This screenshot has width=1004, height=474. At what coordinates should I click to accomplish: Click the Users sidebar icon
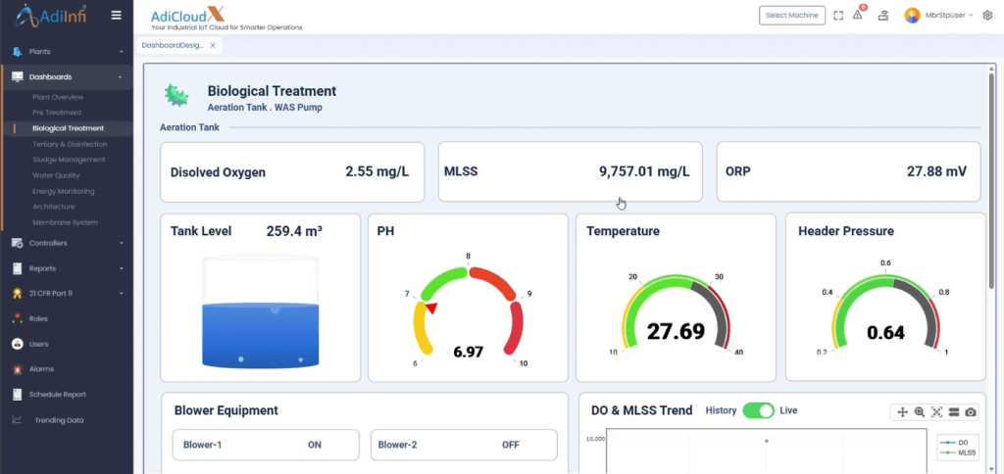coord(18,344)
